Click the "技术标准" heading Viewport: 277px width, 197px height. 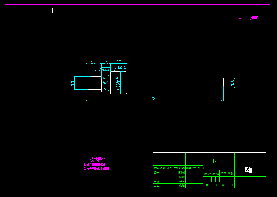pos(98,159)
